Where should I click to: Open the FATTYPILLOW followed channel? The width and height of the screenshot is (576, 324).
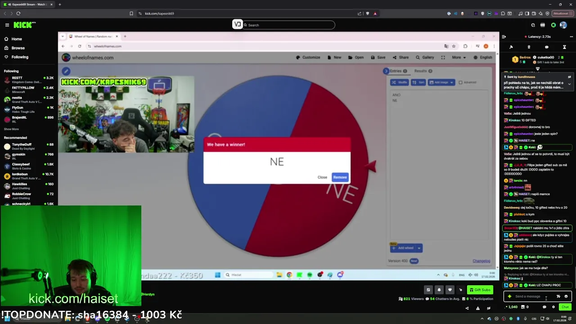pyautogui.click(x=29, y=90)
